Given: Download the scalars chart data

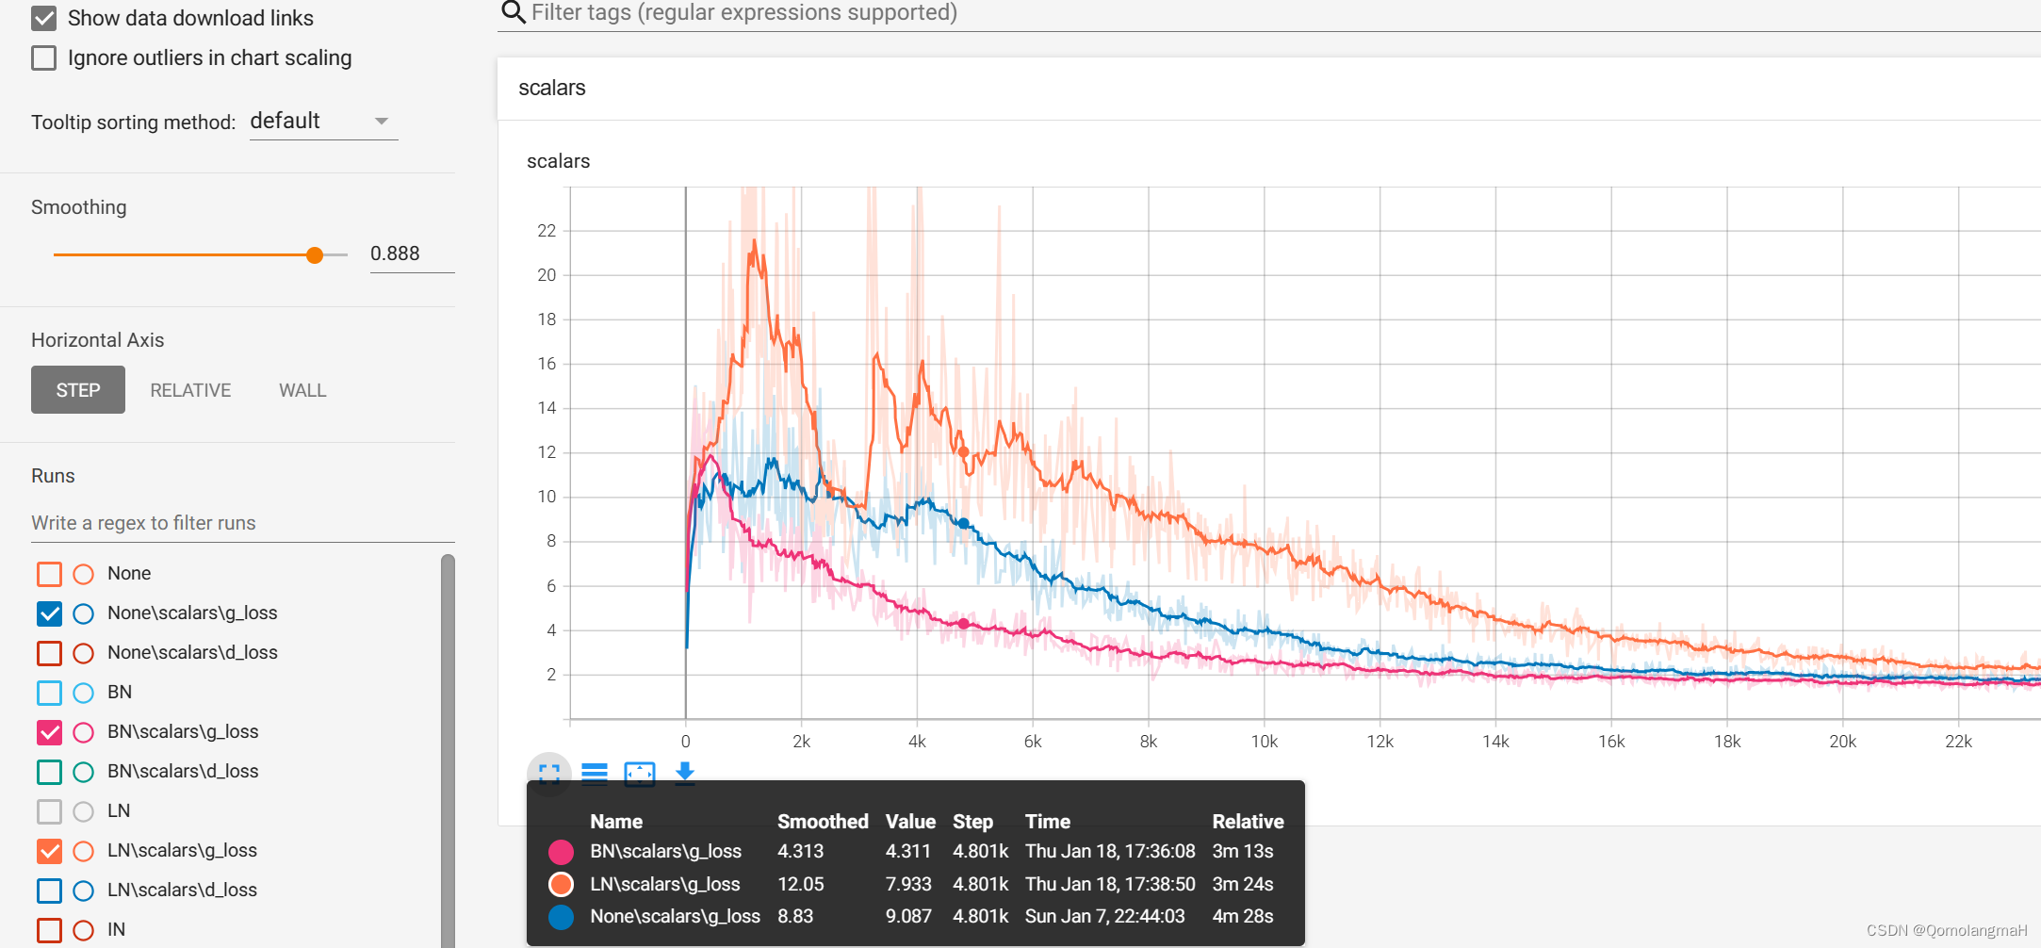Looking at the screenshot, I should (x=684, y=773).
